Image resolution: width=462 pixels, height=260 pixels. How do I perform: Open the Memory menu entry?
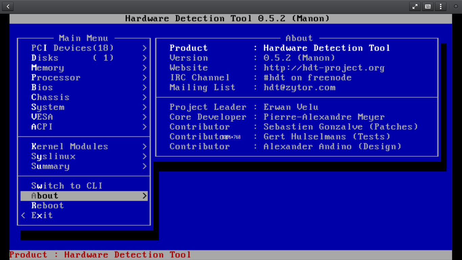click(x=48, y=68)
